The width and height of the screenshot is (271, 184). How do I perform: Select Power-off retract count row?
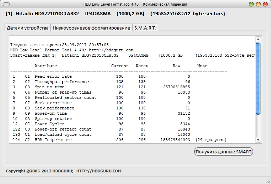point(101,129)
